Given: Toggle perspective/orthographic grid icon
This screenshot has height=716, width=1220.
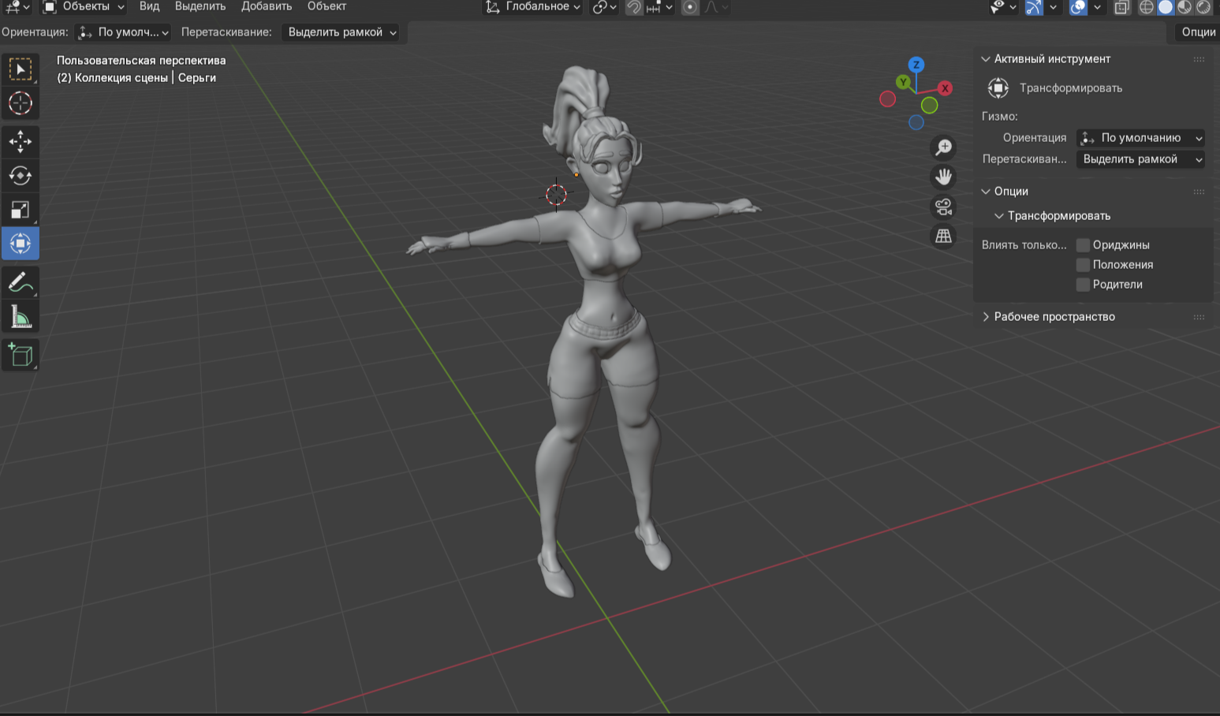Looking at the screenshot, I should tap(943, 236).
